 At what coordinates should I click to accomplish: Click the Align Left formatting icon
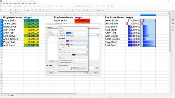coord(37,10)
